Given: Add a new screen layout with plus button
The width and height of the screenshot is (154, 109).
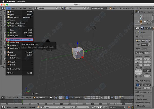Looking at the screenshot, I should [x=56, y=8].
